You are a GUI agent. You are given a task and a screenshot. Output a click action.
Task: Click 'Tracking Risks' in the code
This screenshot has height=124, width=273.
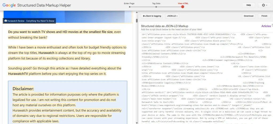203,84
